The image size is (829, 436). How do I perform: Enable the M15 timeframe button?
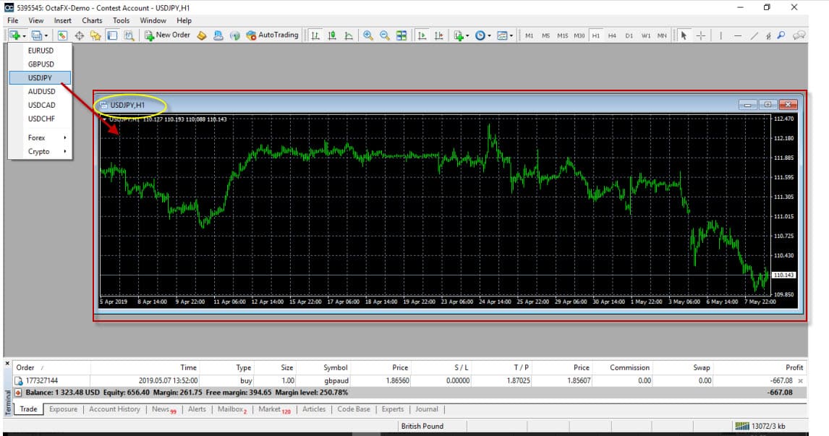pos(562,35)
